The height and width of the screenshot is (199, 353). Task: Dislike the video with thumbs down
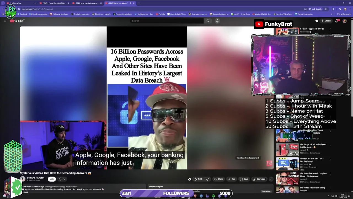coord(207,179)
